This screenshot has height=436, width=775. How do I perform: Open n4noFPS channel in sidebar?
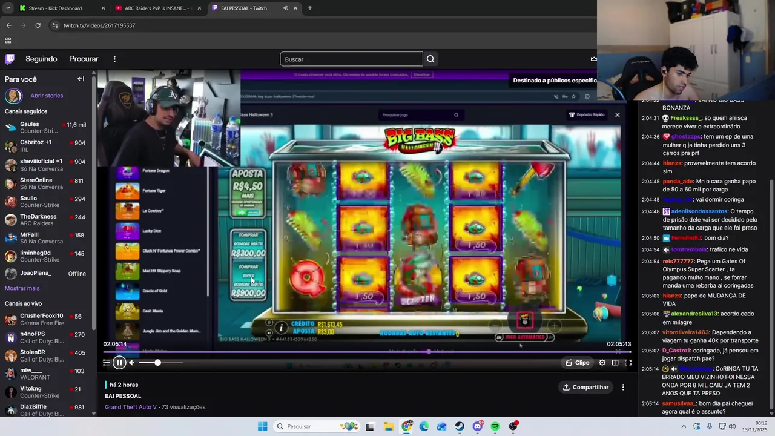[47, 337]
